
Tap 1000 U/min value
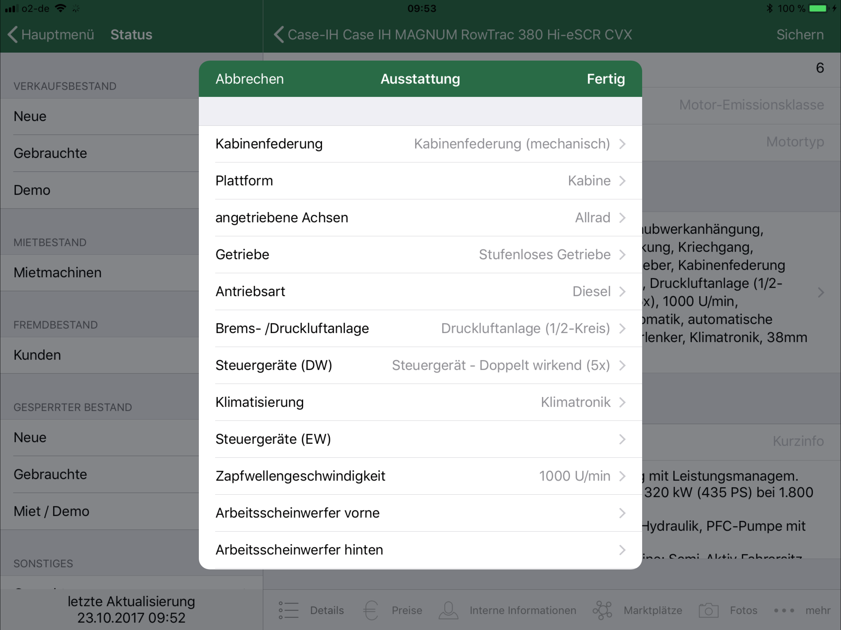pyautogui.click(x=574, y=476)
